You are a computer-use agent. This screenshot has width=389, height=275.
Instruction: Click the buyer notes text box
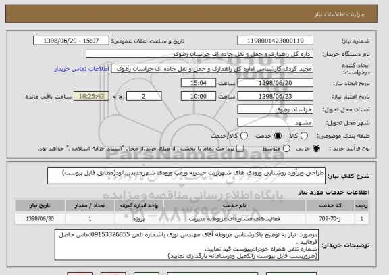[x=186, y=245]
